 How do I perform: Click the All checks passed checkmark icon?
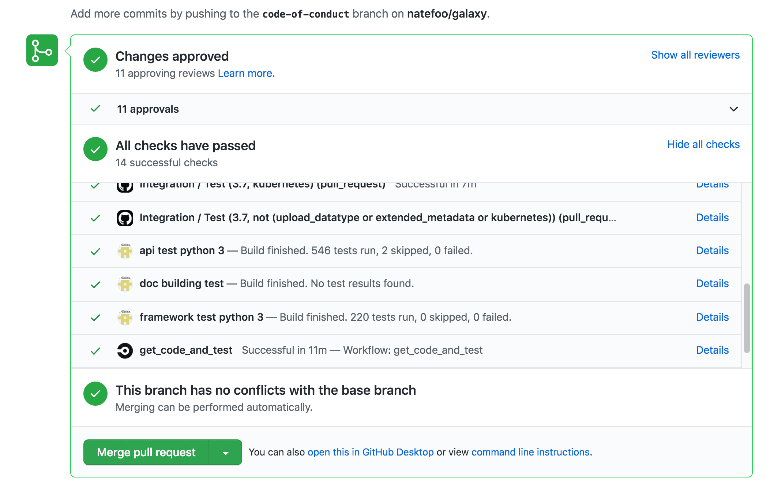click(x=95, y=149)
